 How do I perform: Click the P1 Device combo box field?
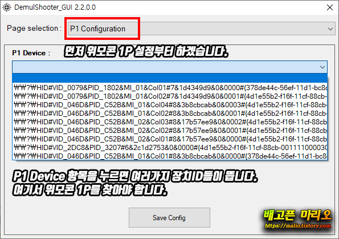pos(170,67)
